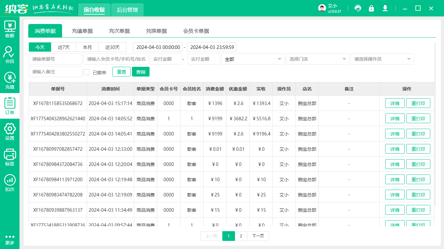Click the 下一页 next page button
The height and width of the screenshot is (249, 444).
258,236
